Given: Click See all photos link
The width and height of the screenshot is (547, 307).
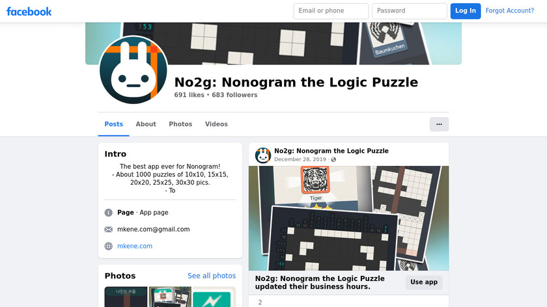Looking at the screenshot, I should click(x=212, y=276).
